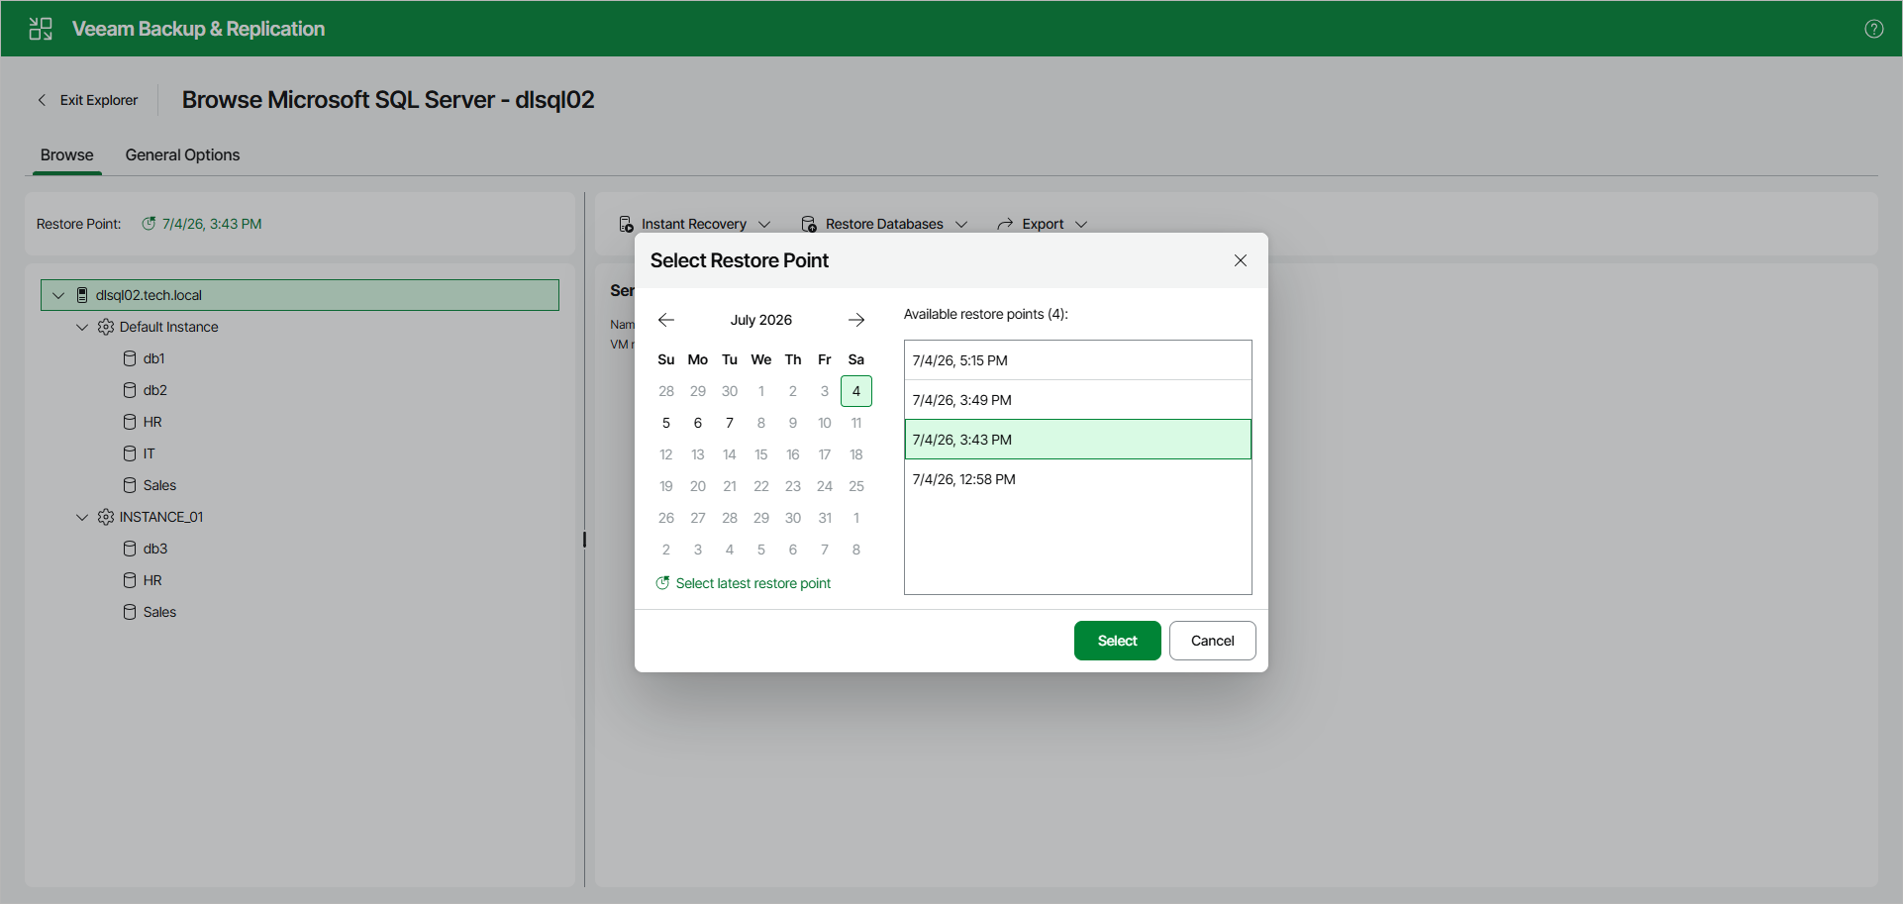Select Sales database under Default Instance
Screen dimensions: 1903x904
159,485
